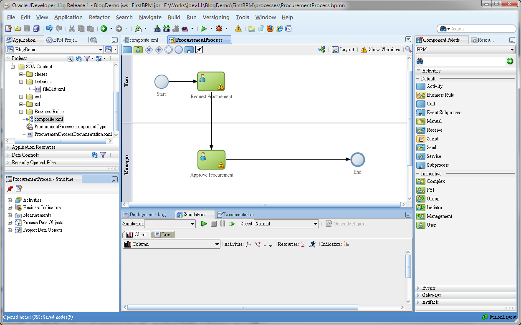Screen dimensions: 521x325
Task: Select the sequence flow arrow tool
Action: (199, 50)
